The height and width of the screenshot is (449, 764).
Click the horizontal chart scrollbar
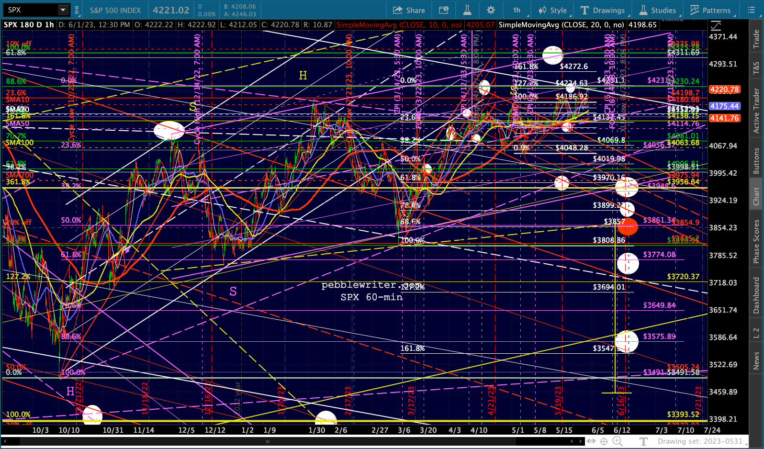point(268,442)
